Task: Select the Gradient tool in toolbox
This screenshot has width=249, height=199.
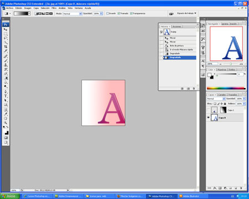Action: 6,78
